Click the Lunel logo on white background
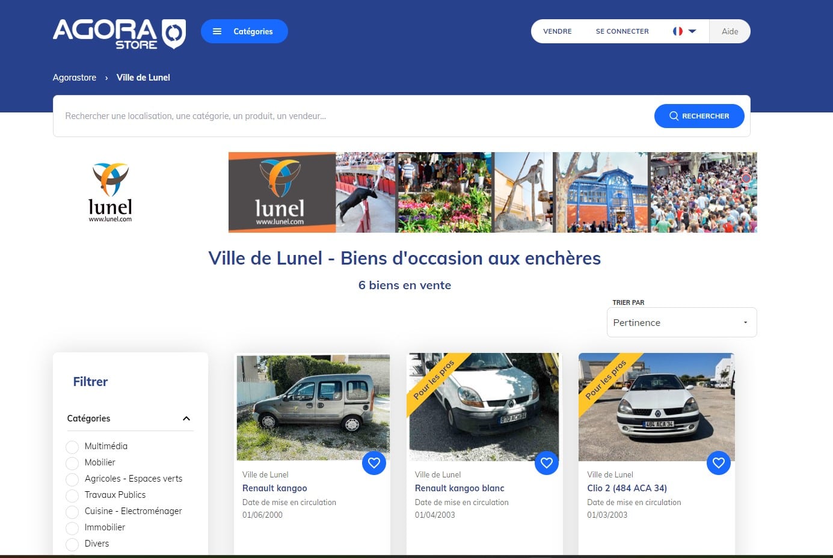The height and width of the screenshot is (558, 833). tap(111, 192)
